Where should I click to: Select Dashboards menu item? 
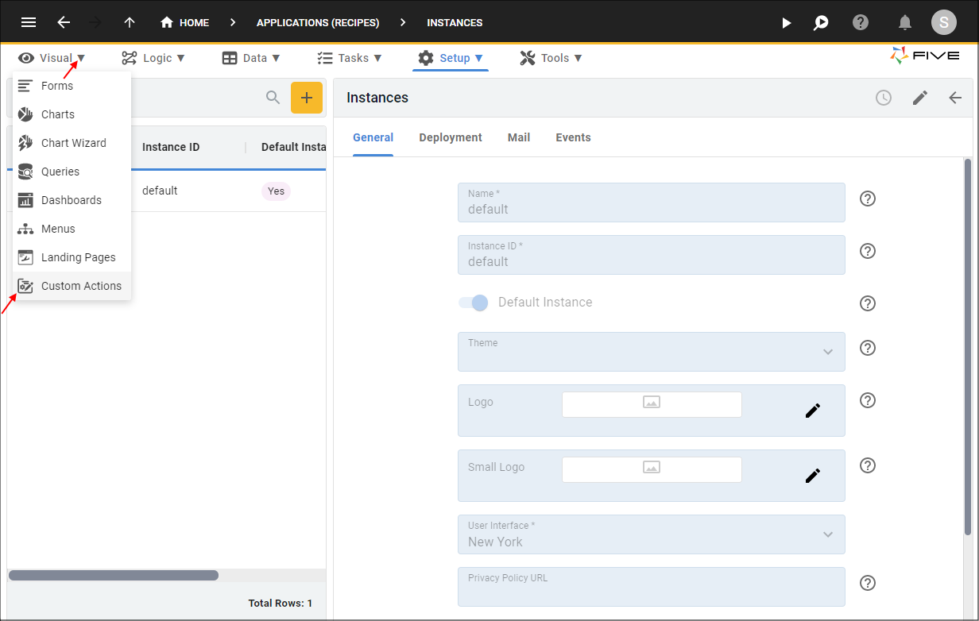pyautogui.click(x=72, y=200)
